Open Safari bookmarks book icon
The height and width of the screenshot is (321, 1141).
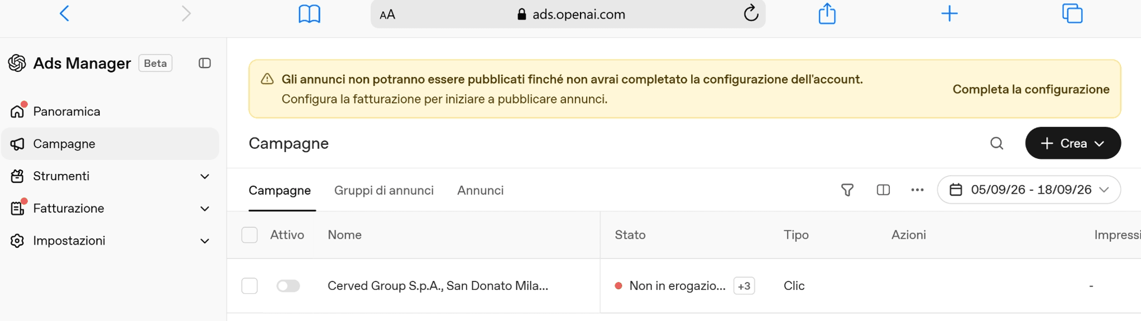pyautogui.click(x=309, y=13)
